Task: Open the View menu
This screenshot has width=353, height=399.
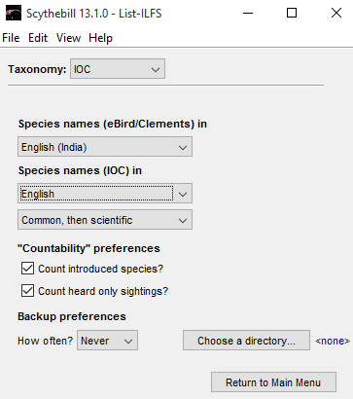Action: [68, 38]
